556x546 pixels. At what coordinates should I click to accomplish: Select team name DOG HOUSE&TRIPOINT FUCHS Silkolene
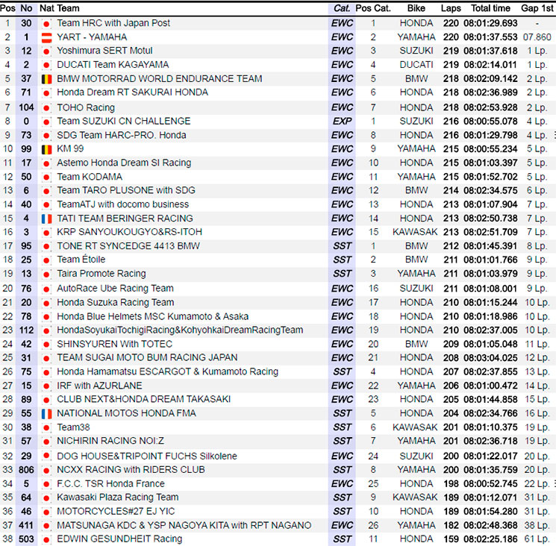147,456
